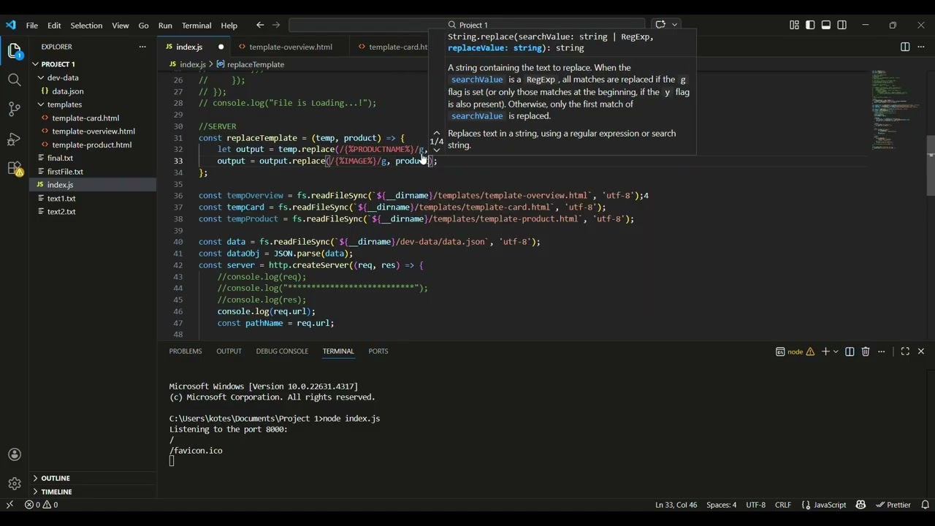Viewport: 935px width, 526px height.
Task: Open the launch profile dropdown next to plus
Action: click(x=836, y=351)
